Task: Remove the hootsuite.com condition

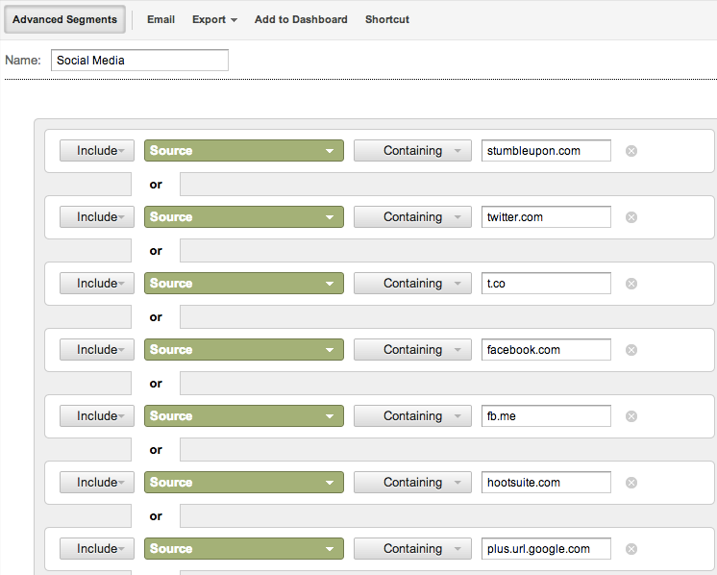Action: [x=631, y=483]
